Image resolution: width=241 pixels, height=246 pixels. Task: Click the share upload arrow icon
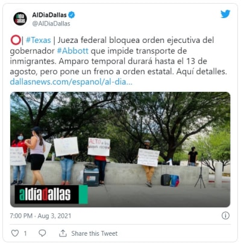(63, 233)
